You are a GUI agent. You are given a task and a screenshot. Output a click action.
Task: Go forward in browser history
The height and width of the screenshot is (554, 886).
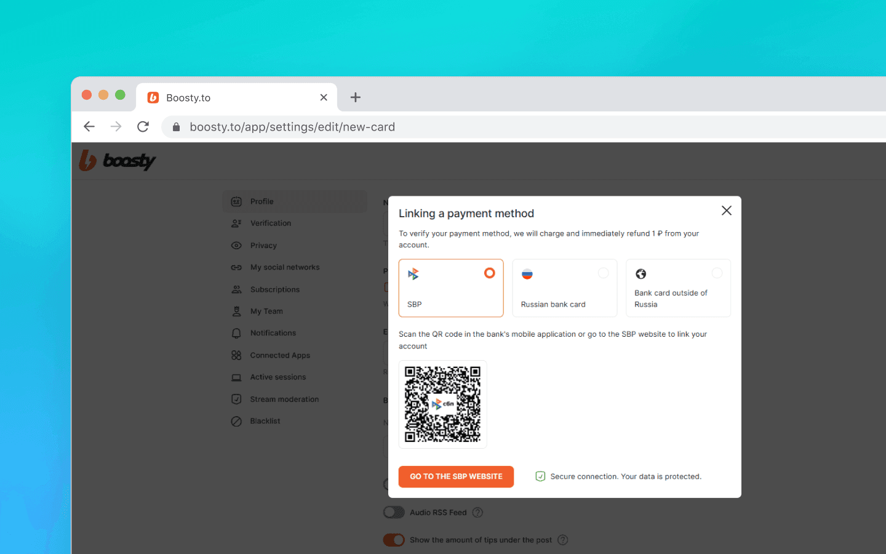pyautogui.click(x=116, y=127)
